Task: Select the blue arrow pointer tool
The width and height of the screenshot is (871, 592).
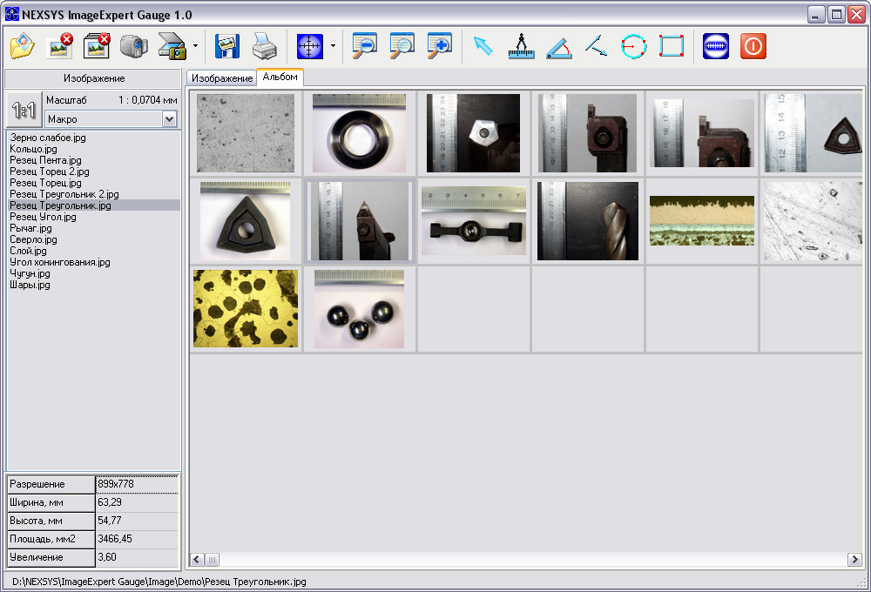Action: click(483, 46)
